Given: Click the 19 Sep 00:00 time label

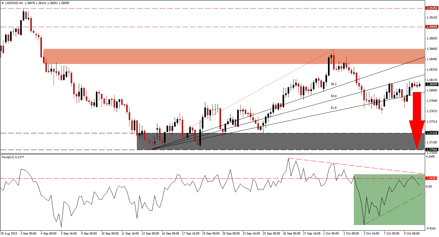Looking at the screenshot, I should point(211,234).
